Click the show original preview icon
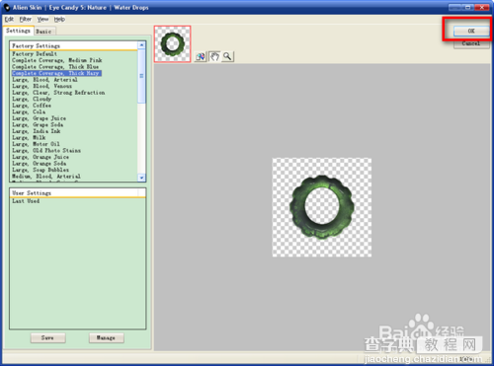The height and width of the screenshot is (366, 494). pyautogui.click(x=201, y=56)
